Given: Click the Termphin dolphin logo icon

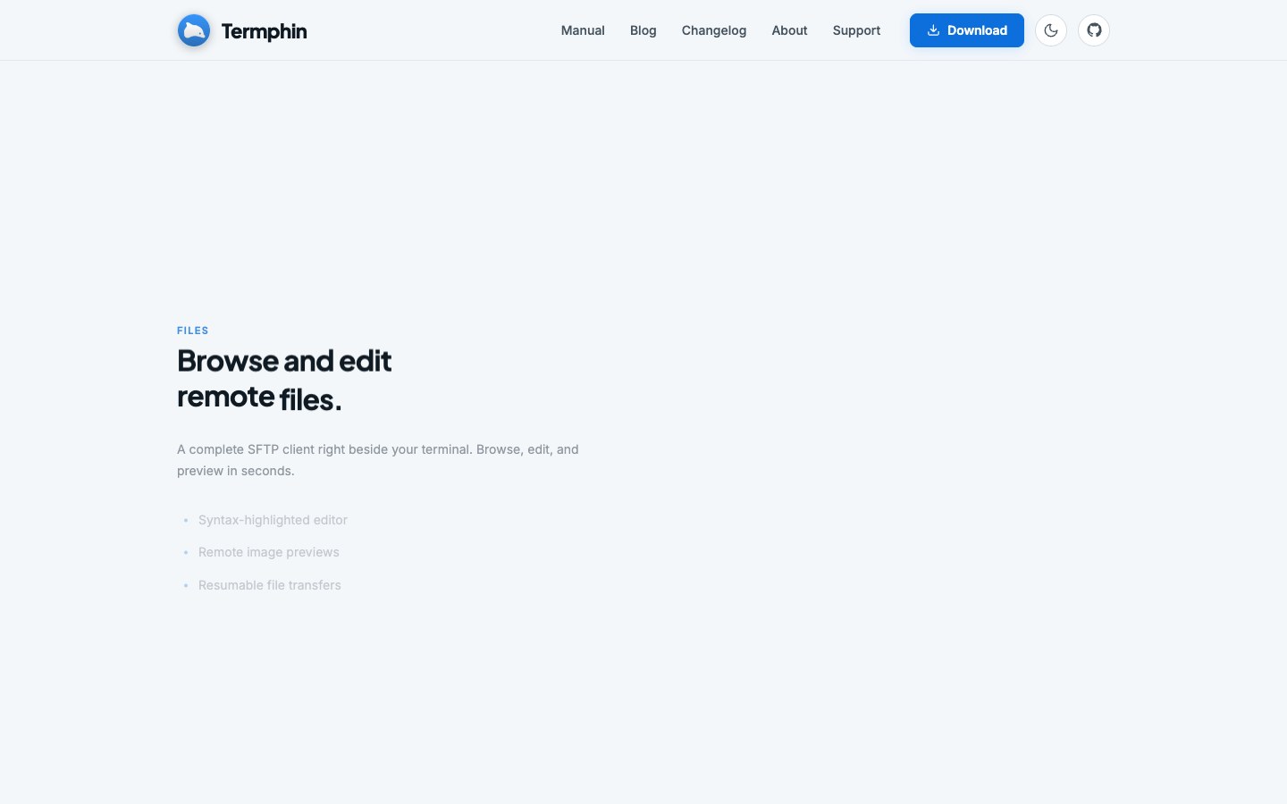Looking at the screenshot, I should (x=194, y=30).
